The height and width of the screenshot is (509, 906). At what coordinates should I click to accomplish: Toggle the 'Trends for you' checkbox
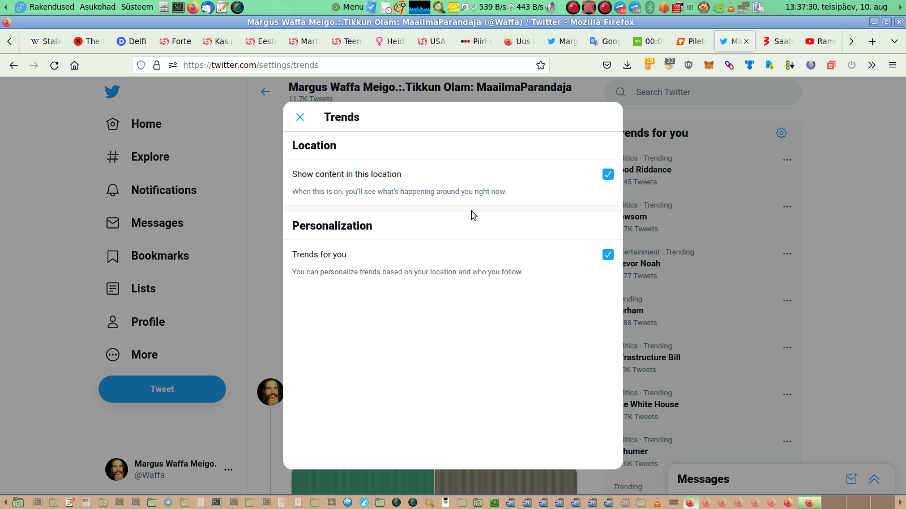coord(608,255)
